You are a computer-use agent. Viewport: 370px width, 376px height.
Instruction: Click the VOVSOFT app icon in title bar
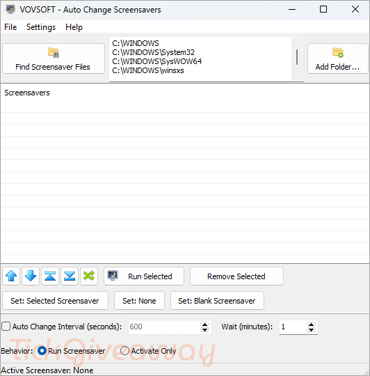pos(10,9)
